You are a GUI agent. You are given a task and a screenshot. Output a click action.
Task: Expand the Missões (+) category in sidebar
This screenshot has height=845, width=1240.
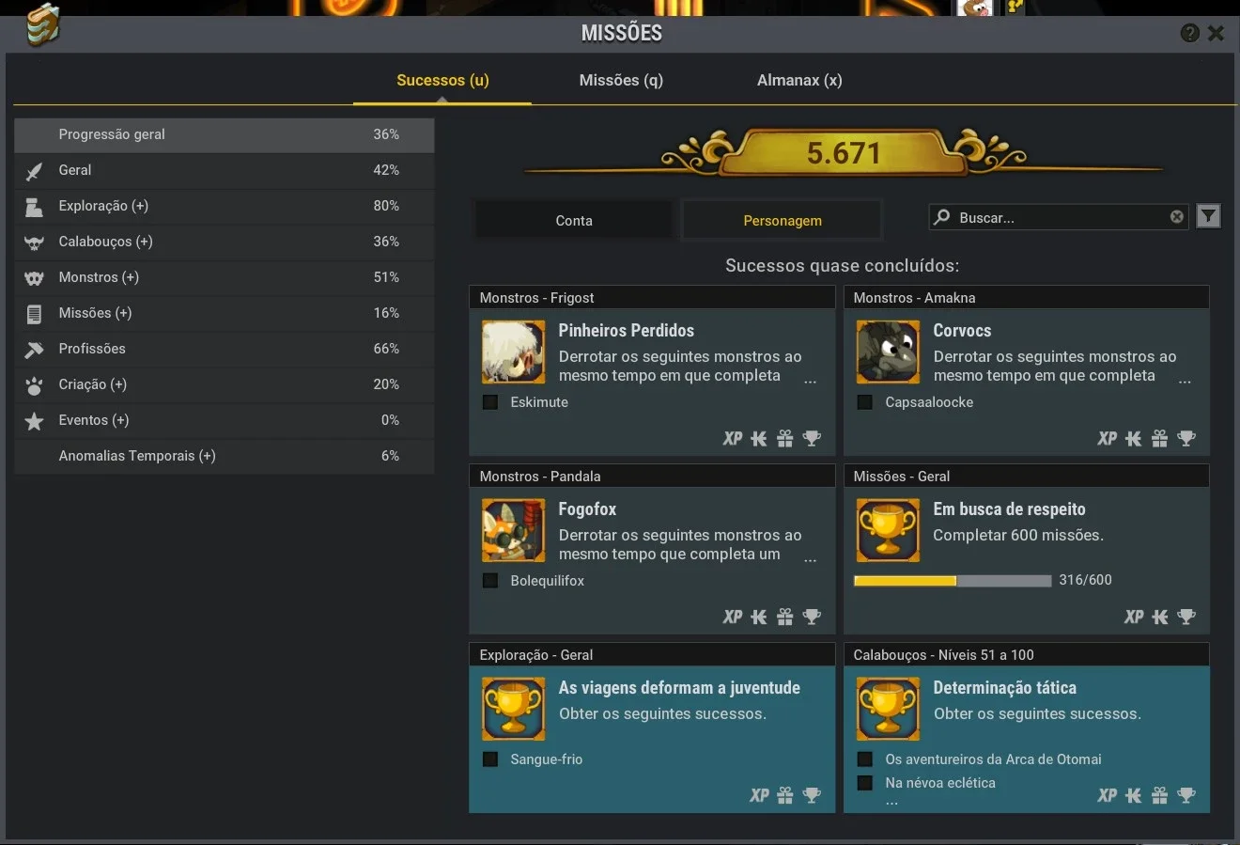[225, 313]
